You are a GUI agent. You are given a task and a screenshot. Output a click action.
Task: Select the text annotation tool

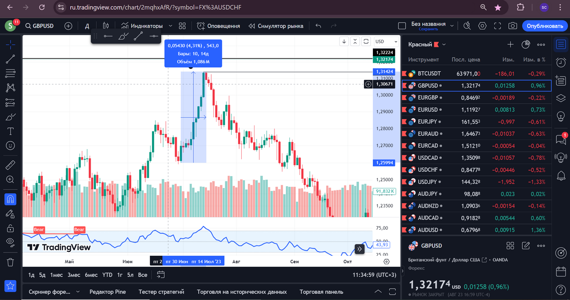coord(11,131)
